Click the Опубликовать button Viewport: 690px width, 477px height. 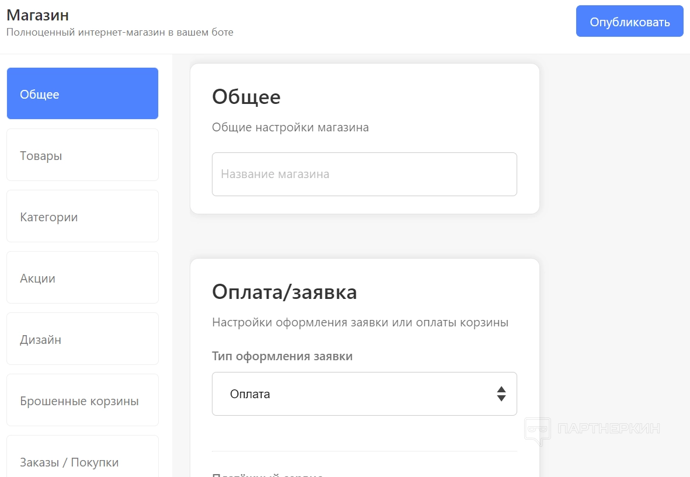pos(629,22)
